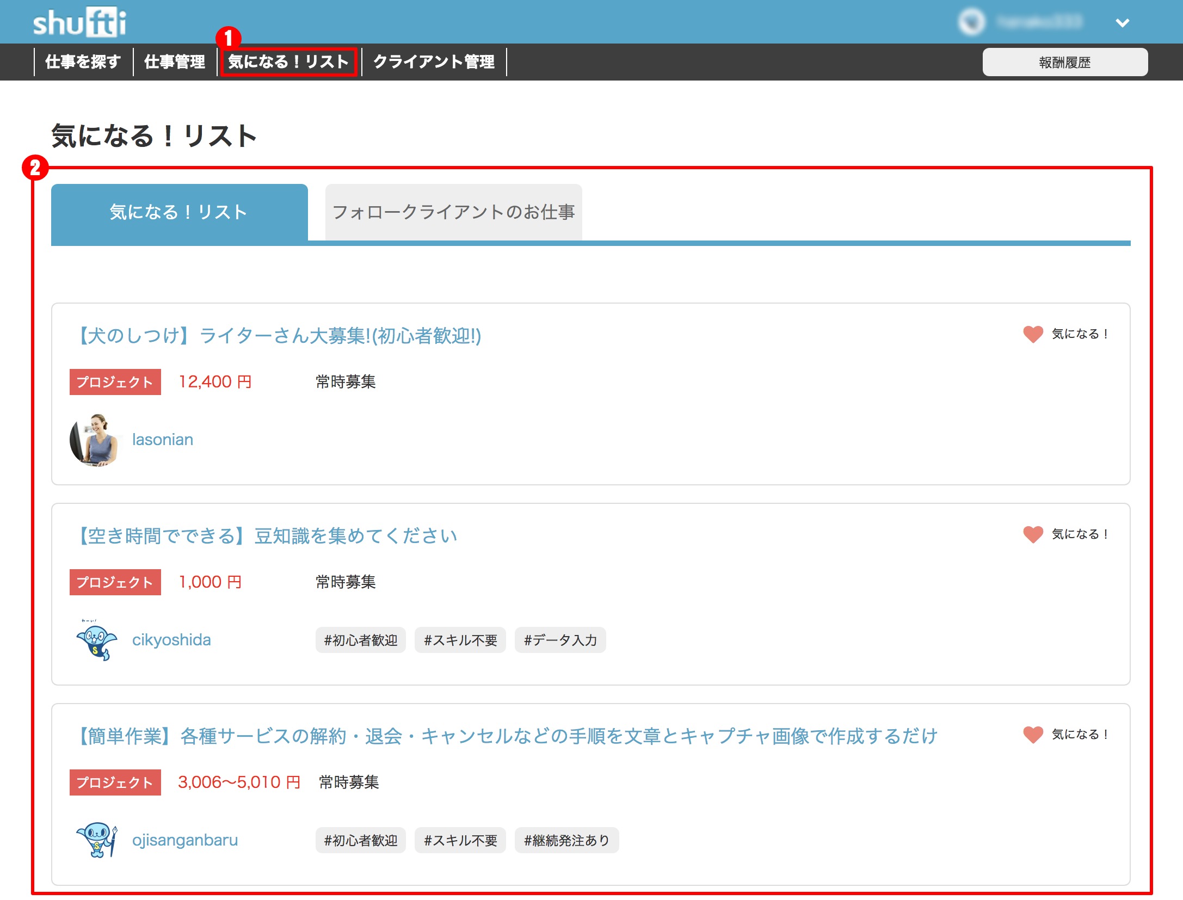Screen dimensions: 1183x900
Task: Click the Shufti logo
Action: click(79, 23)
